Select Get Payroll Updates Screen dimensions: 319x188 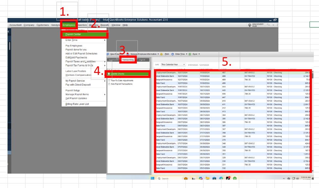pos(76,98)
